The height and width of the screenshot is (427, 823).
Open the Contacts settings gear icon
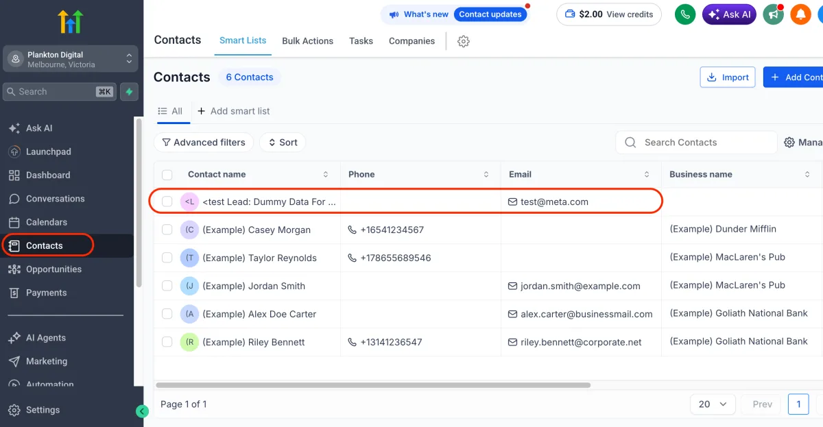click(x=464, y=41)
